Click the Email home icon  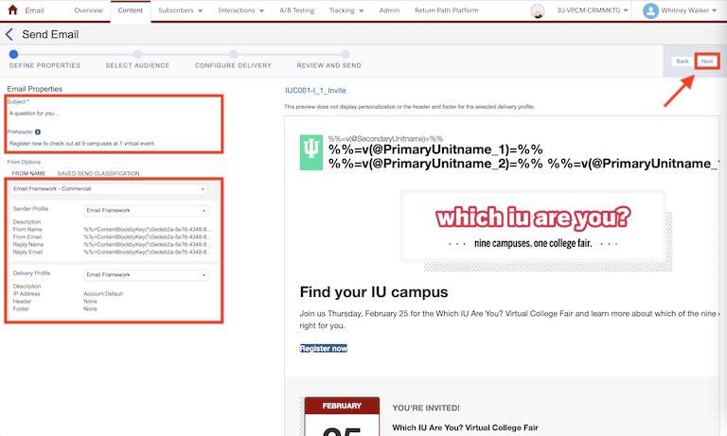pyautogui.click(x=13, y=9)
